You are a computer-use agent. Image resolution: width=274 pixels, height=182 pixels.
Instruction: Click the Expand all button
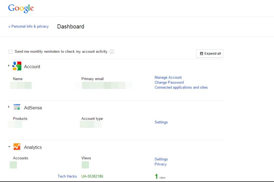pyautogui.click(x=210, y=54)
